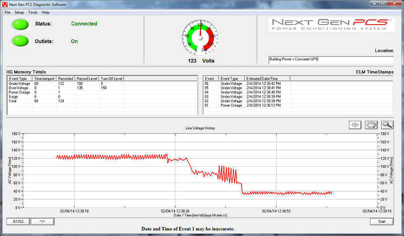Screen dimensions: 404x236
Task: Select the Total row in memory totals
Action: 102,101
